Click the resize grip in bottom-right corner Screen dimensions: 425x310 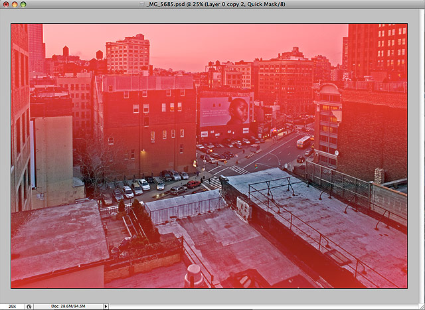[x=420, y=306]
